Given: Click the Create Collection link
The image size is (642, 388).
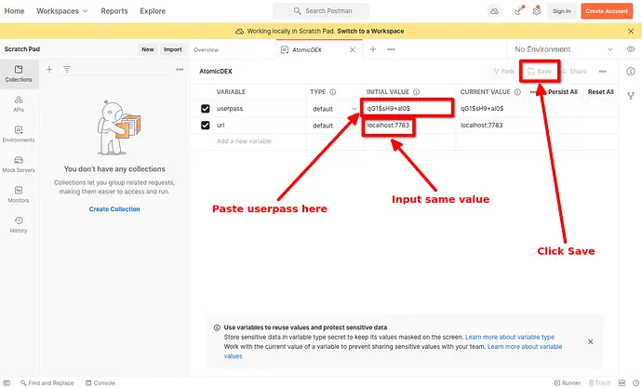Looking at the screenshot, I should [x=114, y=209].
